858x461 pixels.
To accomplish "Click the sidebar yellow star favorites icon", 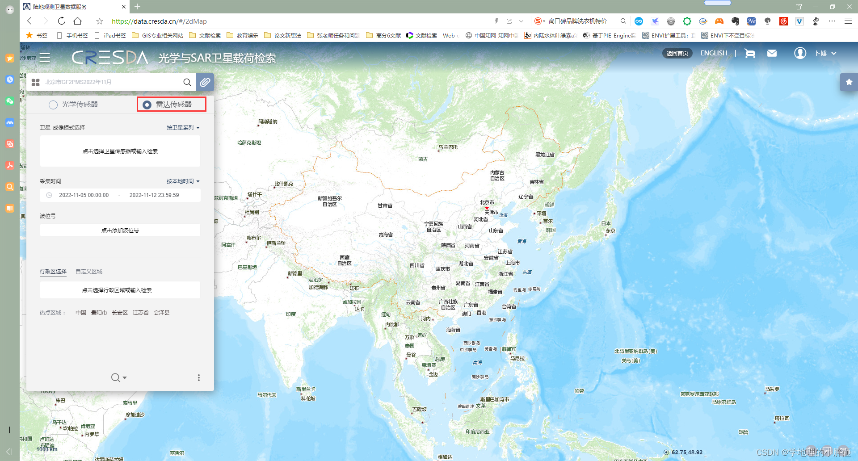I will 10,58.
